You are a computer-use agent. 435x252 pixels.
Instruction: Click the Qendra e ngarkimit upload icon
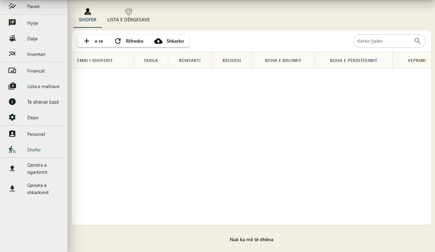point(12,169)
